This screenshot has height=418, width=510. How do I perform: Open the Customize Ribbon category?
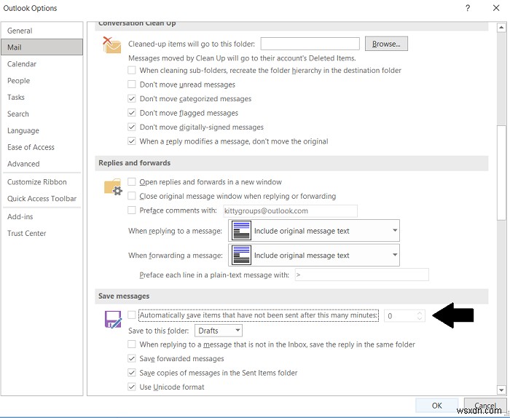tap(42, 182)
